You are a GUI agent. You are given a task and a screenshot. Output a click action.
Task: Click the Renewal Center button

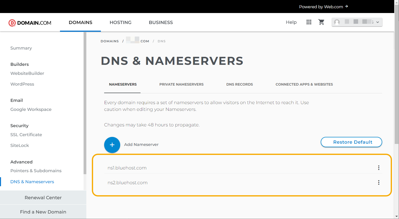43,197
